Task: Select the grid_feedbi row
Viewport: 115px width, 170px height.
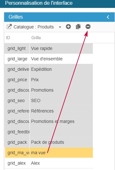Action: coord(48,132)
